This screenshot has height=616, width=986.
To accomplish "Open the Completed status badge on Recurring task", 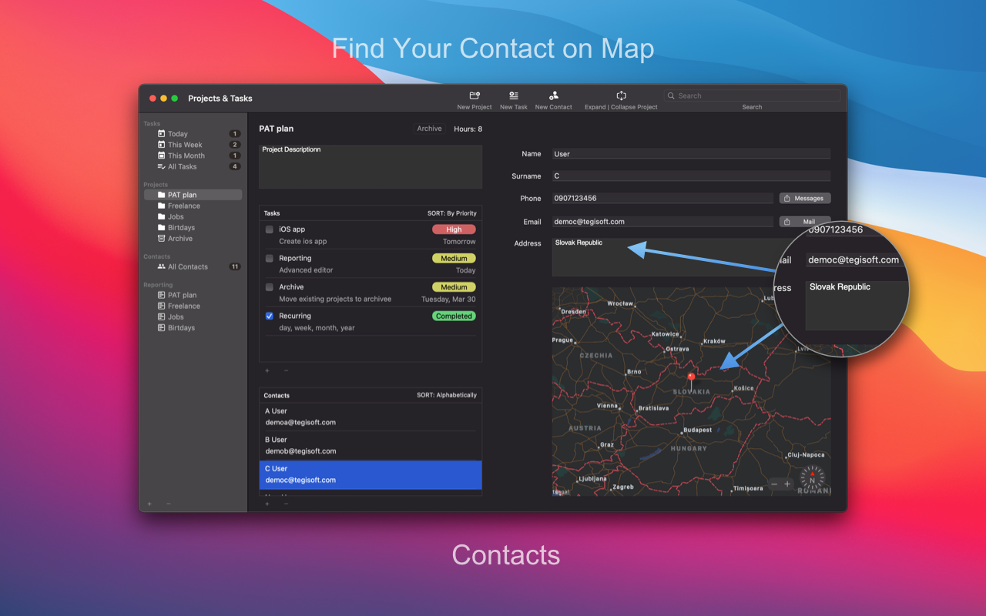I will (x=454, y=316).
